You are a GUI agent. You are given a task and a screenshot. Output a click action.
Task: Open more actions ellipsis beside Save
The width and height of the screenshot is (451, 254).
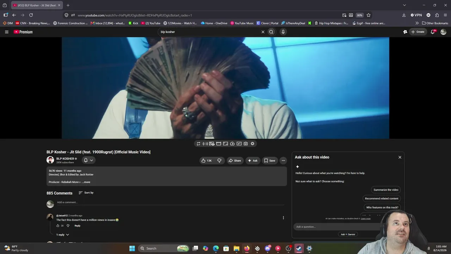tap(283, 161)
